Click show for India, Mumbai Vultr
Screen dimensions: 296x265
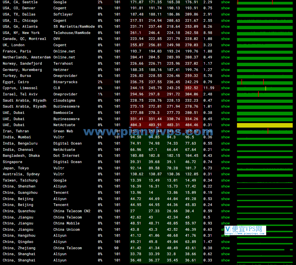point(225,137)
